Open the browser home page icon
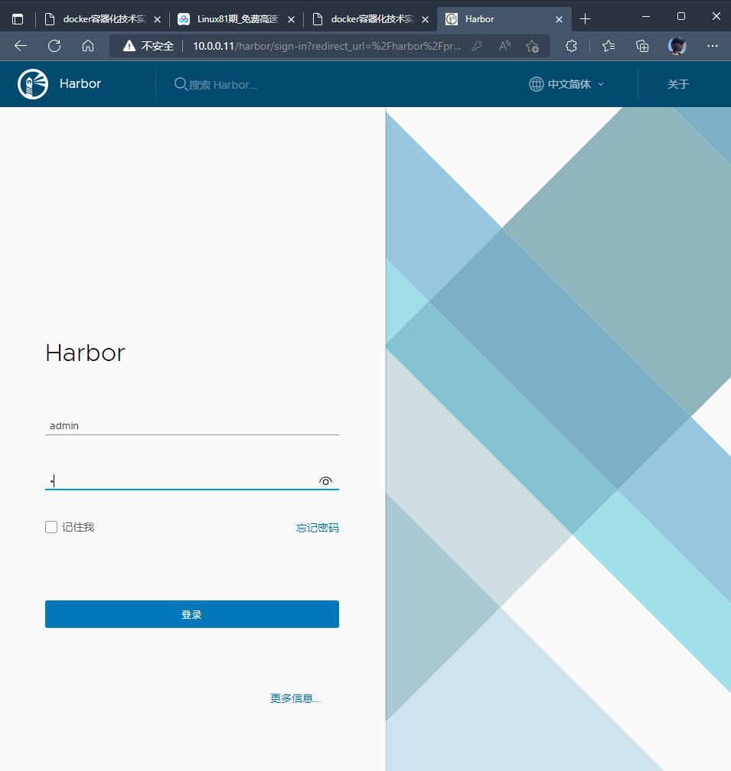This screenshot has height=771, width=731. (x=88, y=46)
